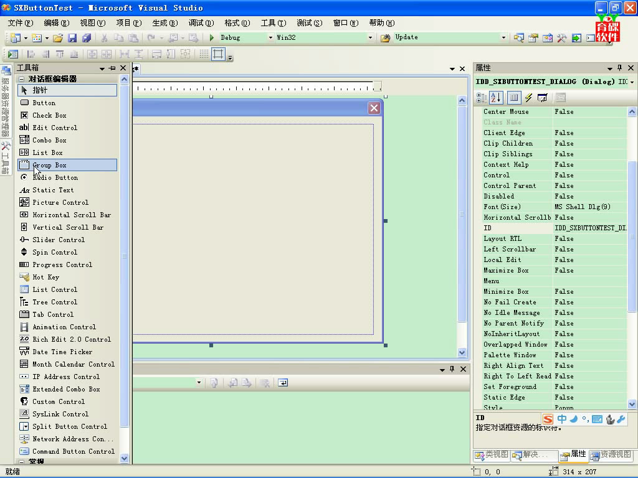Screen dimensions: 638x478
Task: Click the Align Tops icon
Action: pyautogui.click(x=60, y=54)
